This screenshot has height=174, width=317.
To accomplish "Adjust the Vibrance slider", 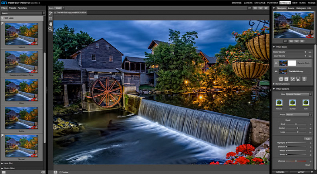I will [296, 161].
